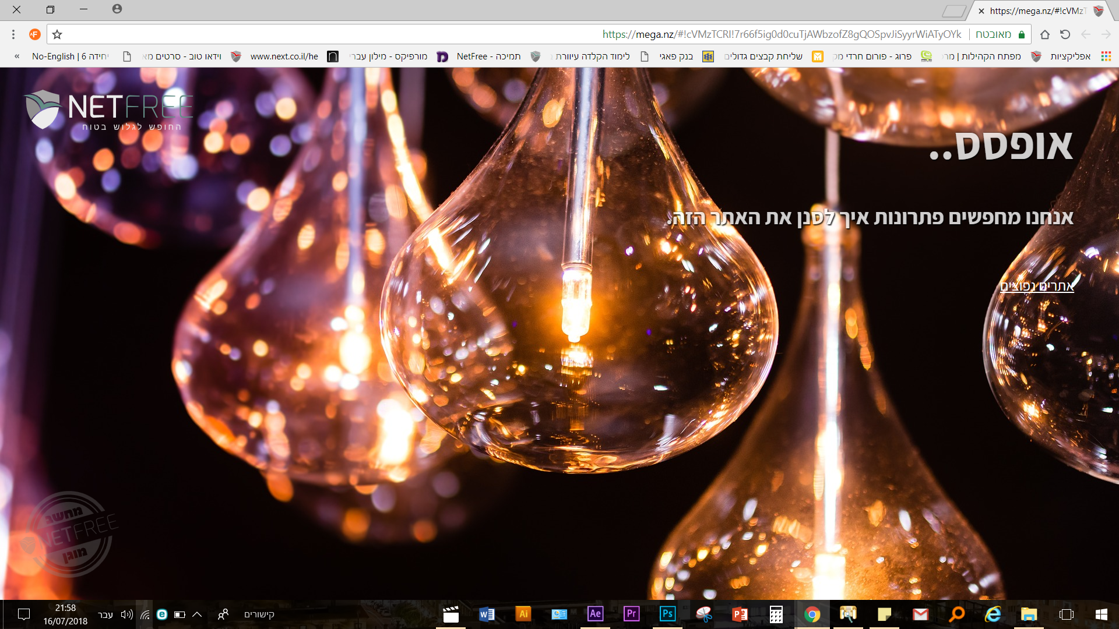The width and height of the screenshot is (1119, 629).
Task: Open the Chrome three-dot menu
Action: (13, 34)
